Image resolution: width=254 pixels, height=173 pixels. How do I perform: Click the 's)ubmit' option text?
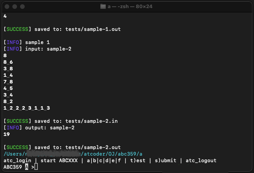(x=165, y=161)
